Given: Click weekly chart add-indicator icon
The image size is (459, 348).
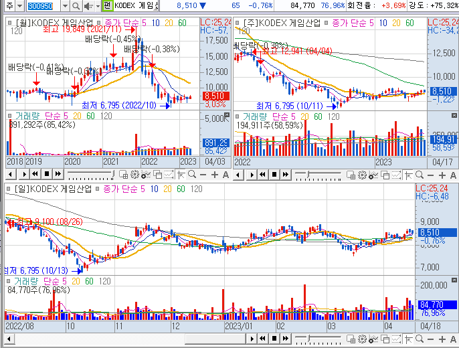Looking at the screenshot, I should coord(373,175).
